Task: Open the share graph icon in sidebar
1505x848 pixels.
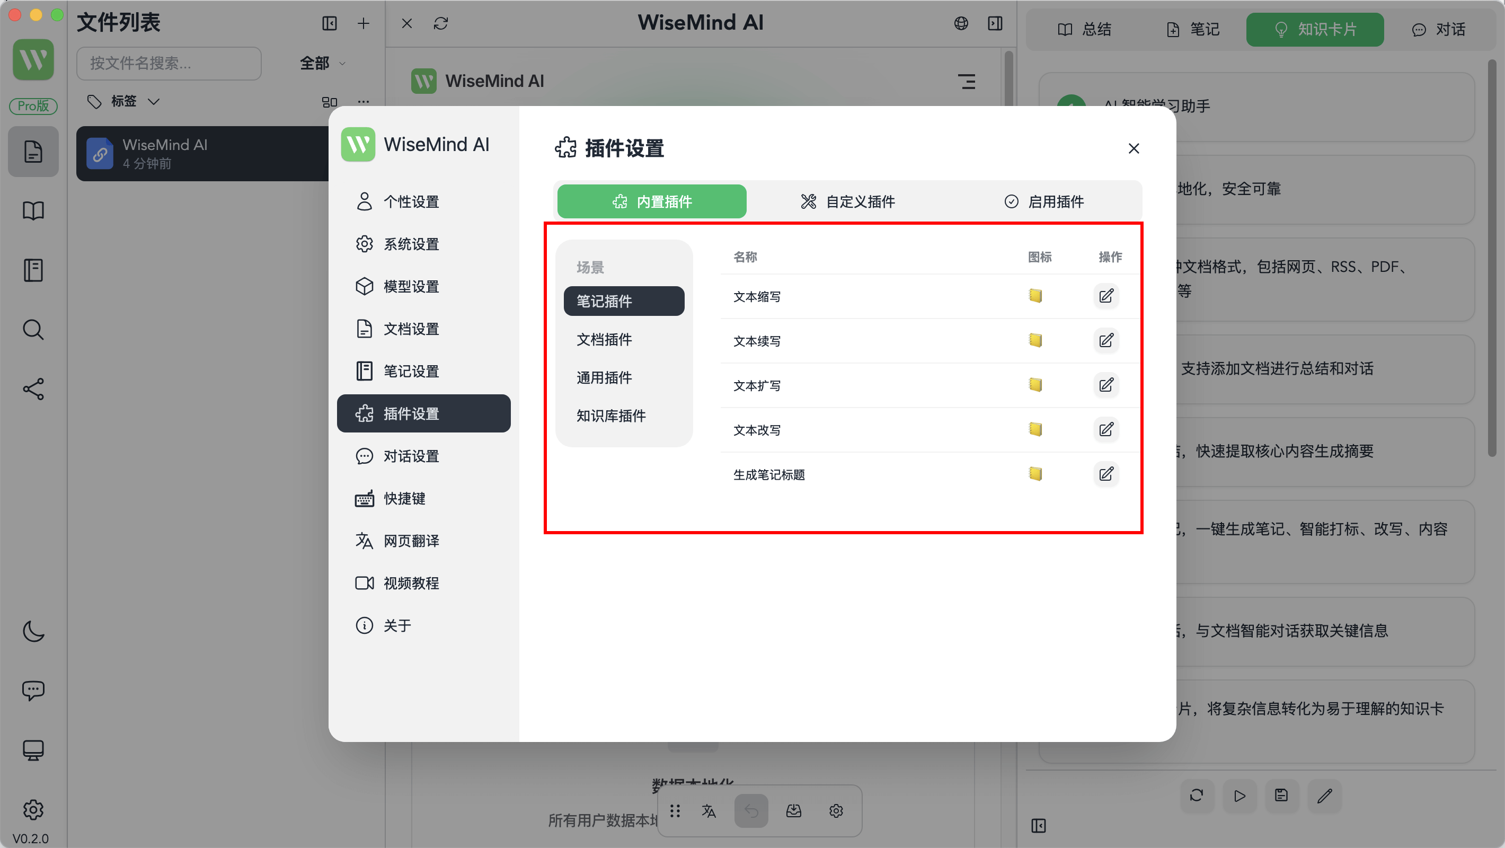Action: point(33,389)
